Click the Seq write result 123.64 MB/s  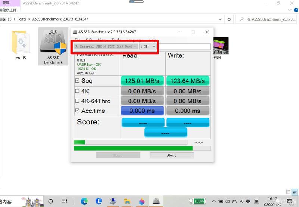[188, 81]
